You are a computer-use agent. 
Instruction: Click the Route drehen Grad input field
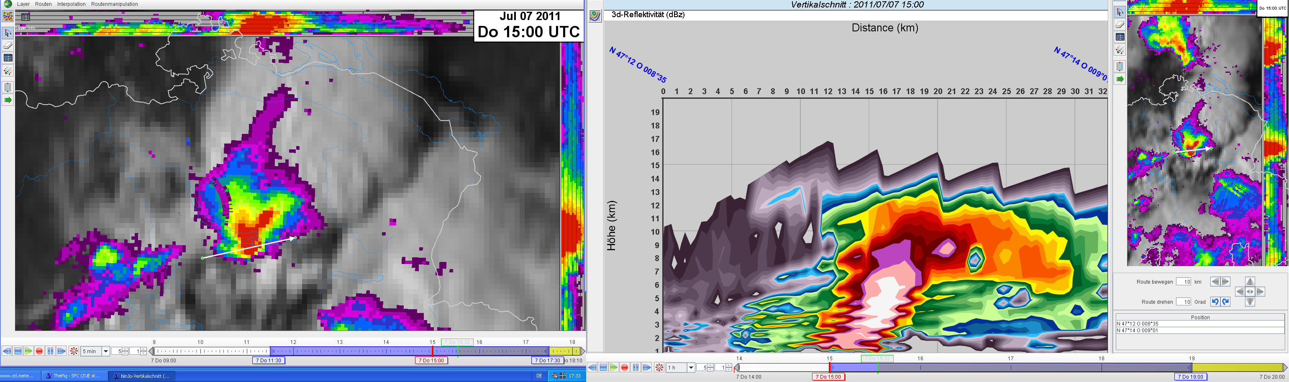click(x=1184, y=302)
